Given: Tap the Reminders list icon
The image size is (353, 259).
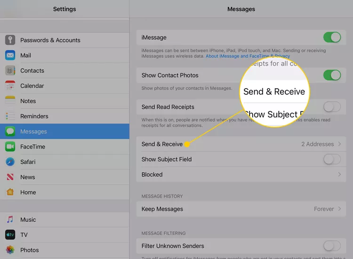Looking at the screenshot, I should point(10,116).
